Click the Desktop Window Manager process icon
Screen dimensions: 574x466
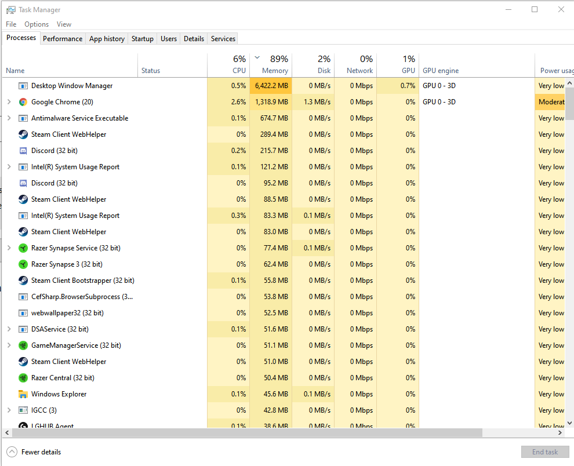(23, 86)
